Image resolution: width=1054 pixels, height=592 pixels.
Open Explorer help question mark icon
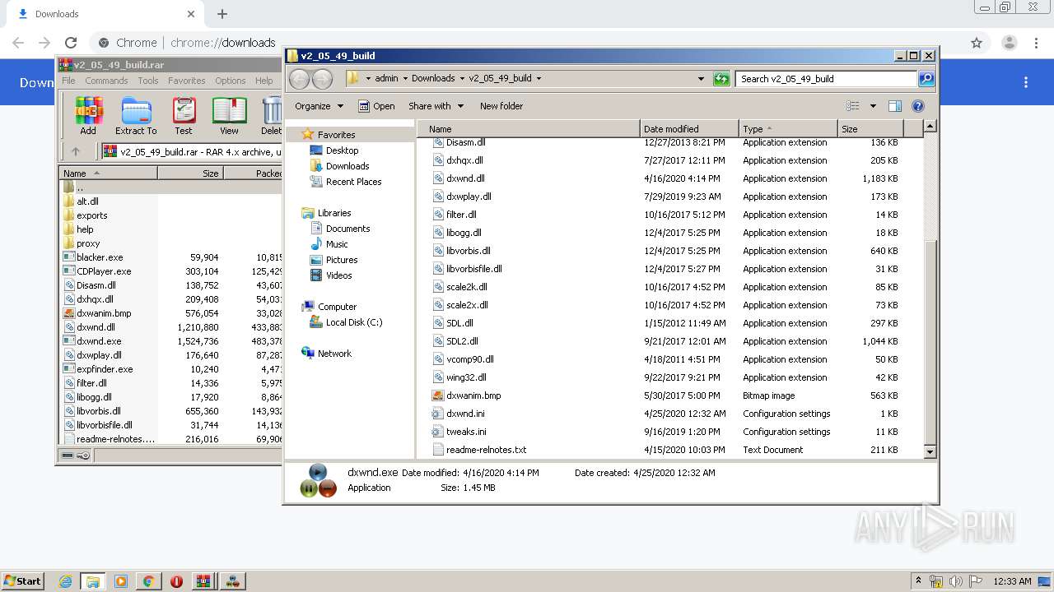click(918, 106)
